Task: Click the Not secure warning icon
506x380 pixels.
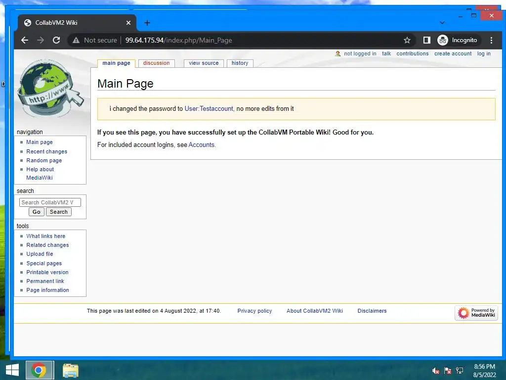Action: pos(76,40)
